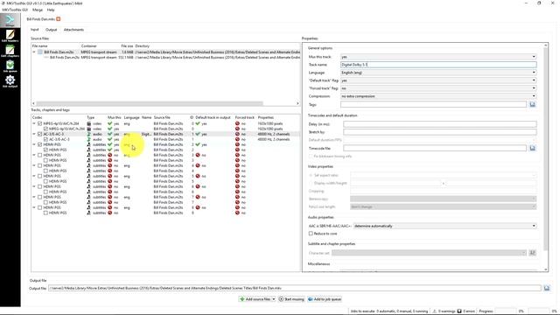This screenshot has width=560, height=315.
Task: Click the green plus Add source files icon
Action: click(242, 299)
